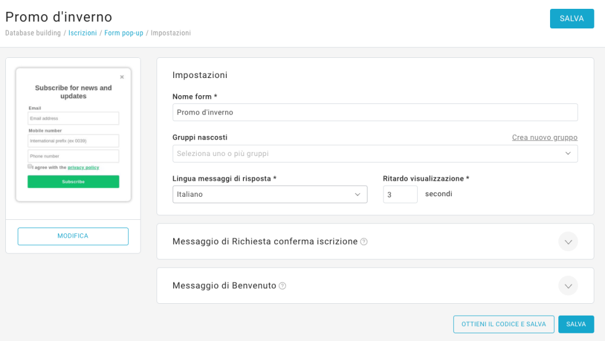The height and width of the screenshot is (341, 605).
Task: Click the green Subscribe button in preview
Action: coord(73,181)
